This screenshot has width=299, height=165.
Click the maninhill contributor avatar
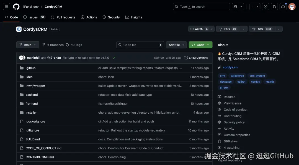tap(21, 58)
